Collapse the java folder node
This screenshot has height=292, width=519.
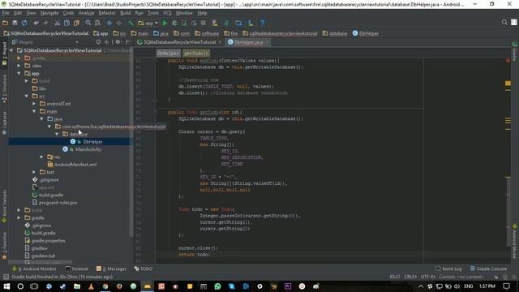coord(42,119)
